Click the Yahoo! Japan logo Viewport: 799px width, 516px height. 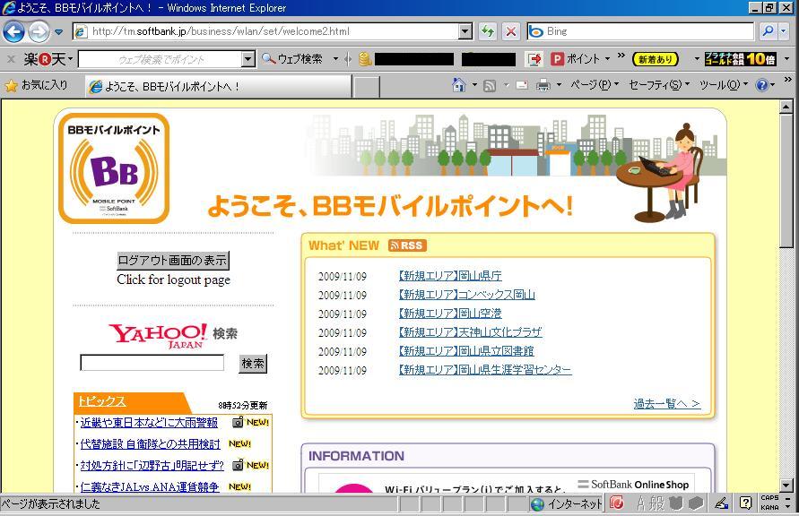pyautogui.click(x=158, y=336)
